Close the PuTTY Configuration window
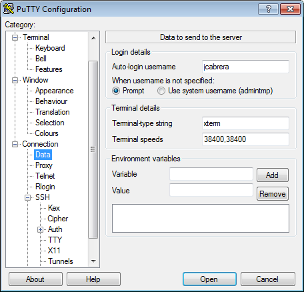 [x=290, y=9]
